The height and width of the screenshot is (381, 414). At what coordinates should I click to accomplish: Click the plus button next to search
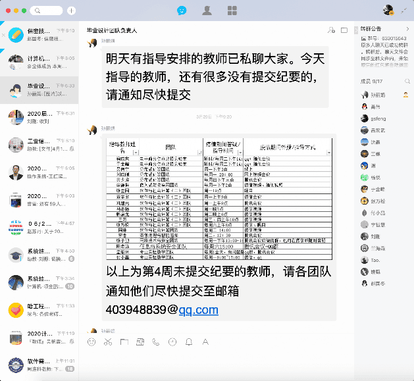(71, 11)
